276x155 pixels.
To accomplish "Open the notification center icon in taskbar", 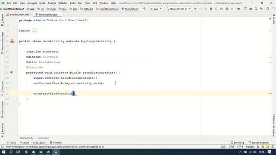I will 269,152.
